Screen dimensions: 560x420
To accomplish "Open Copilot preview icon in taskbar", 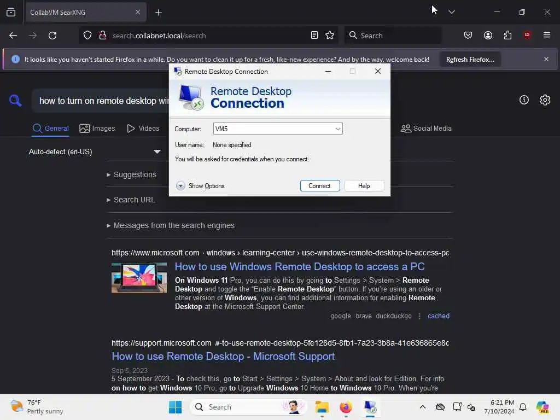I will [542, 407].
